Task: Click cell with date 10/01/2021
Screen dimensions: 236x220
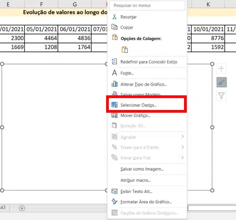Action: point(208,29)
